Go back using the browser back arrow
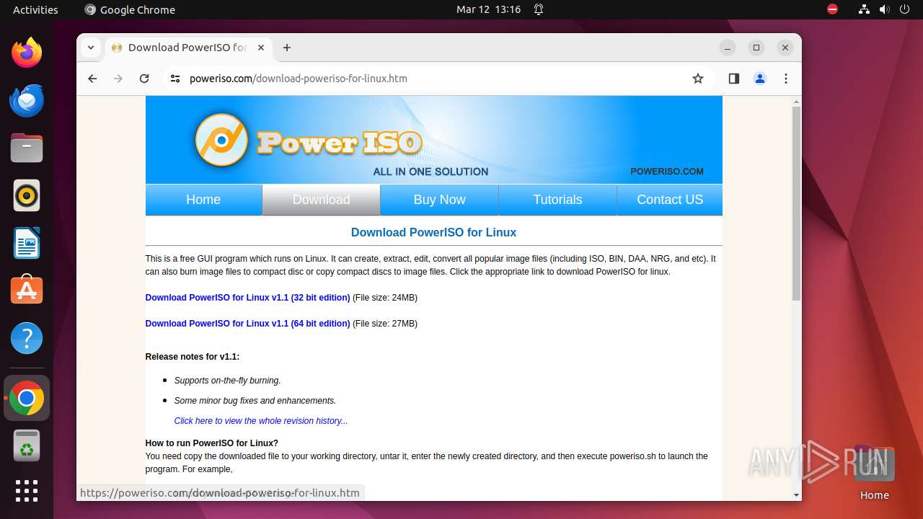 click(92, 79)
